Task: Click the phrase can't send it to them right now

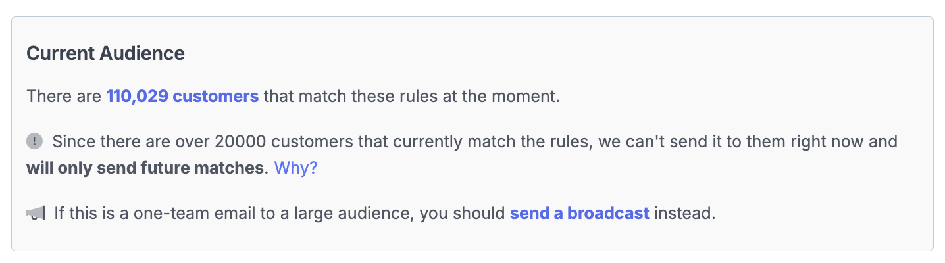Action: (x=717, y=142)
